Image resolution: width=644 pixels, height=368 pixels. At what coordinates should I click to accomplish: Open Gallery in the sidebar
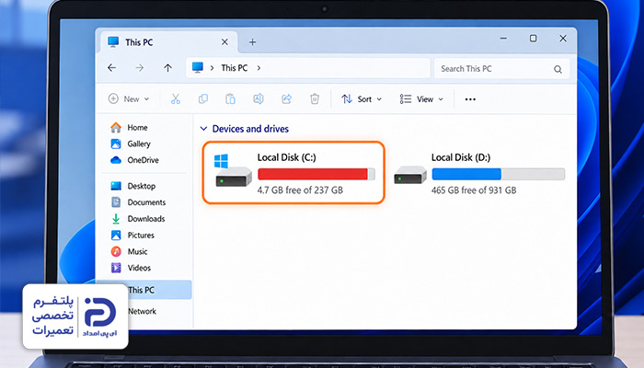point(131,144)
